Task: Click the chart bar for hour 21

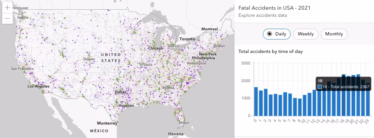Action: point(358,95)
